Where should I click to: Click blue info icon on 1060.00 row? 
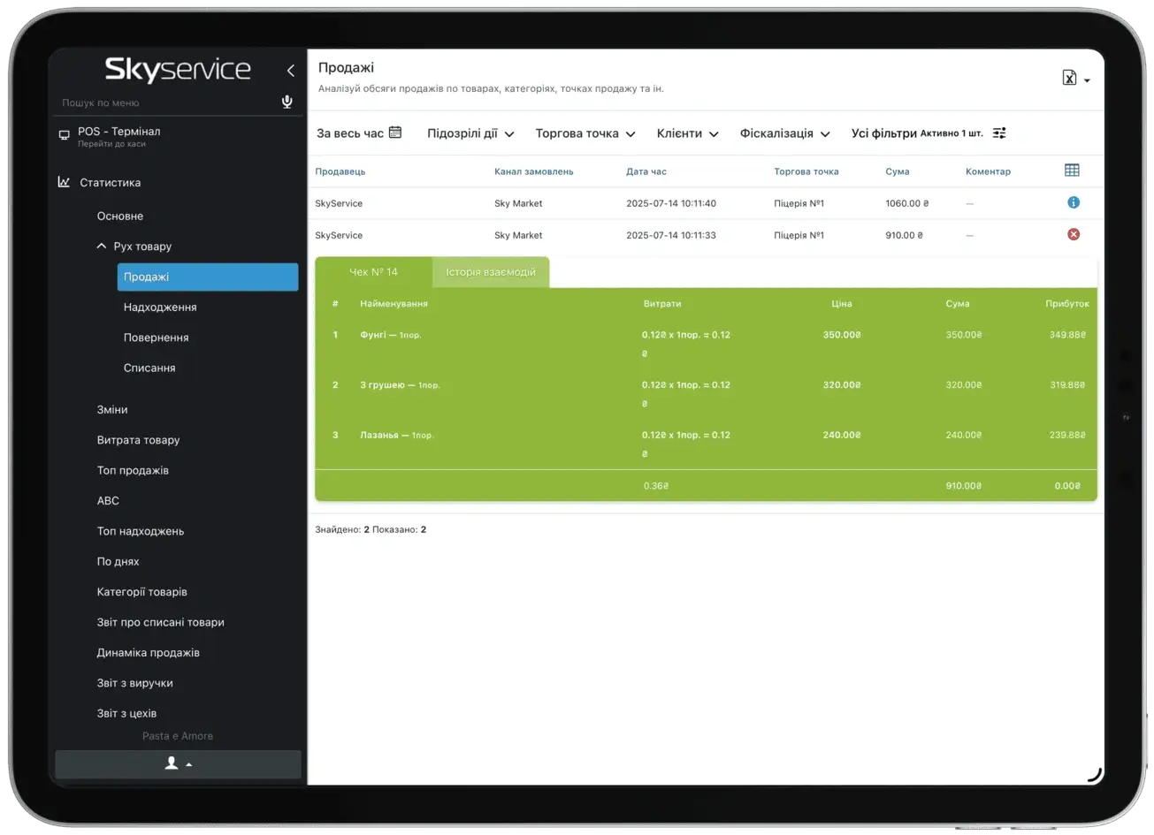(x=1074, y=202)
